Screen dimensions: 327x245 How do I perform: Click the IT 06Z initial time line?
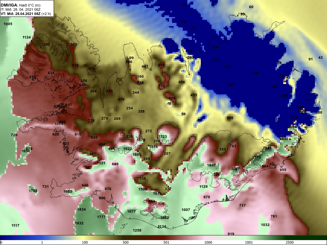pos(20,9)
